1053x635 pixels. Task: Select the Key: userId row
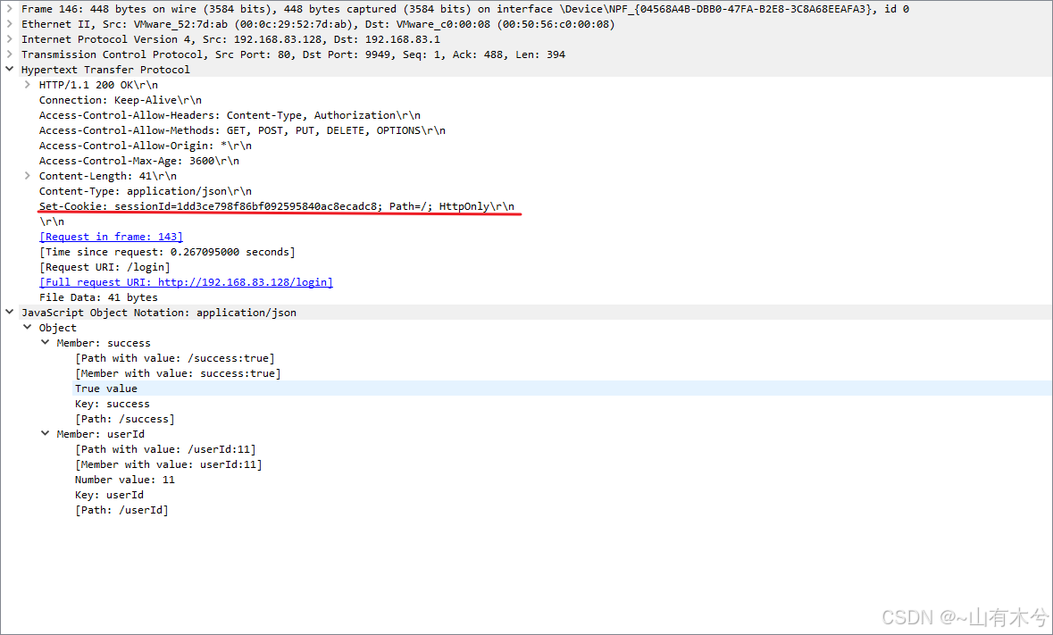pos(109,495)
